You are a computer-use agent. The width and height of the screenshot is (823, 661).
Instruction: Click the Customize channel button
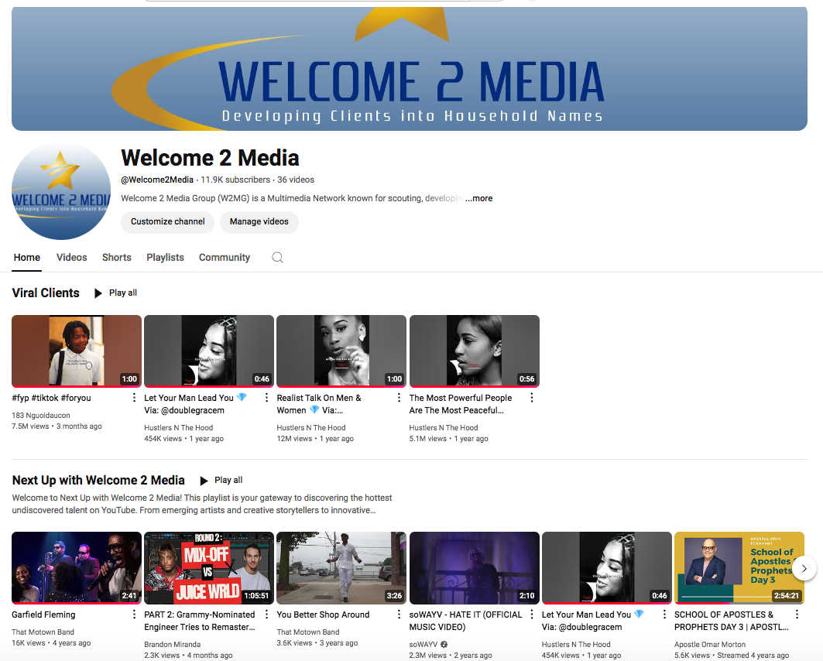pyautogui.click(x=167, y=221)
